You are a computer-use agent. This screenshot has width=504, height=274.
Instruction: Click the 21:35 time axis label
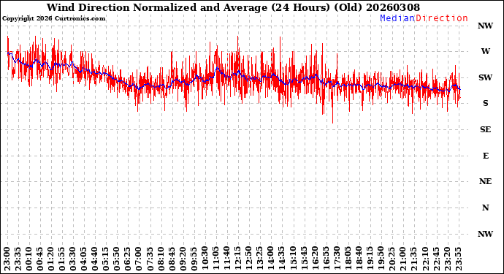(x=414, y=259)
